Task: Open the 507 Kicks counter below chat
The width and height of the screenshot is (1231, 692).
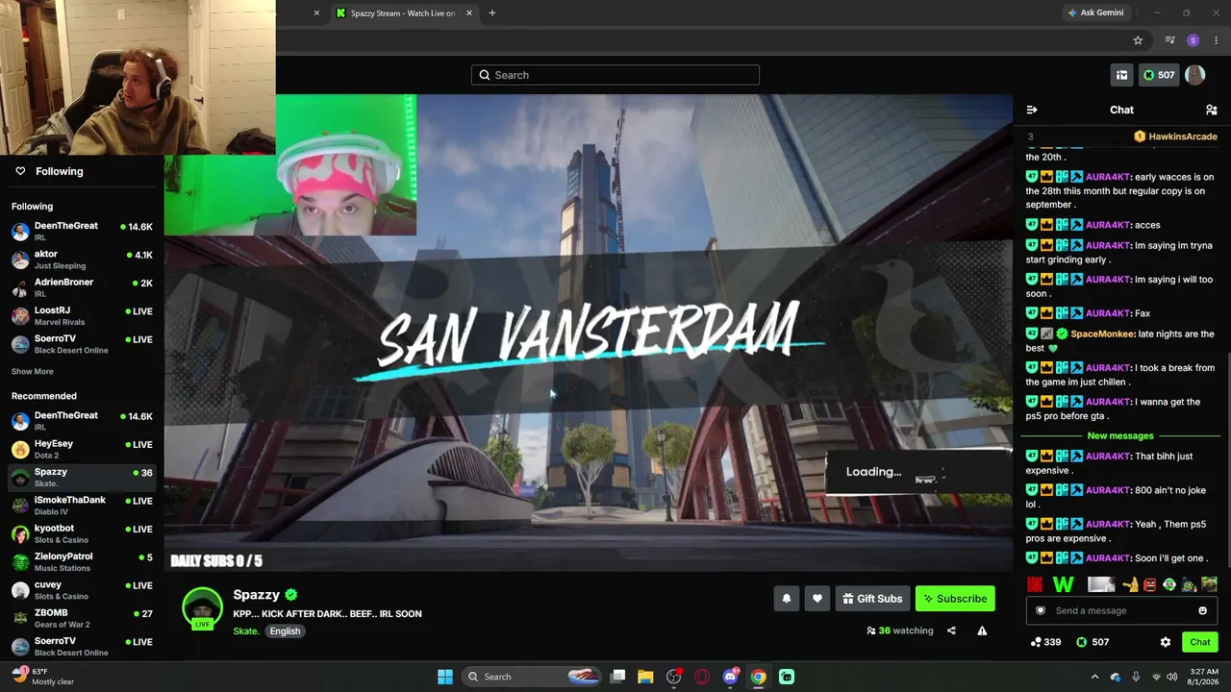Action: tap(1093, 642)
